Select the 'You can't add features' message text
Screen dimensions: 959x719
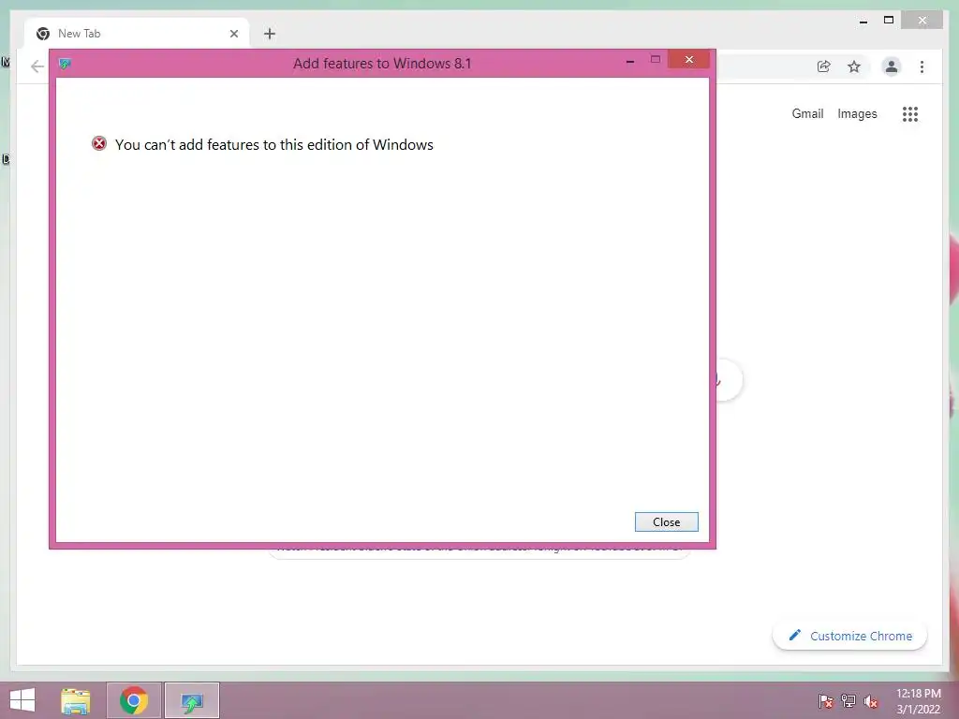pyautogui.click(x=274, y=145)
